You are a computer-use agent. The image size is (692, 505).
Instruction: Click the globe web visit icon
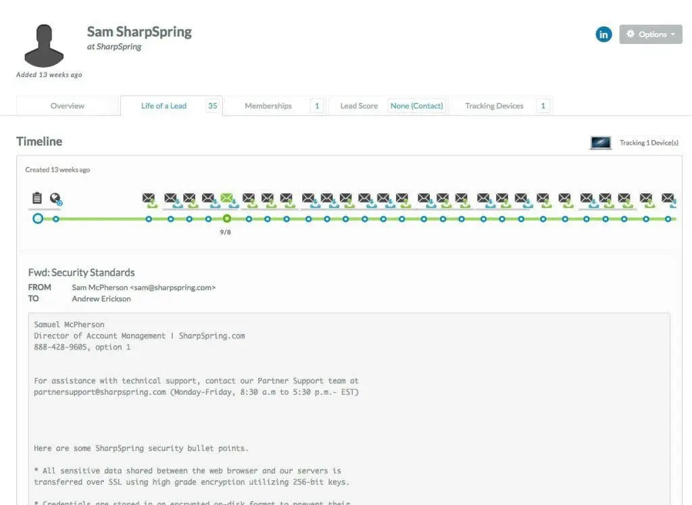pos(56,199)
